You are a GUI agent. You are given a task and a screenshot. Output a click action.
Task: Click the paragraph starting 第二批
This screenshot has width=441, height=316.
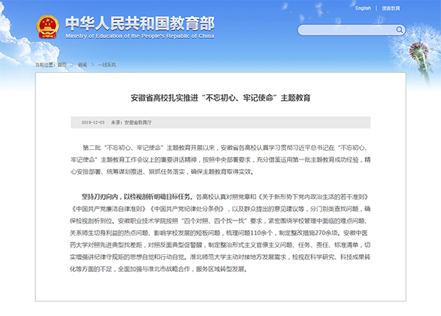220,159
